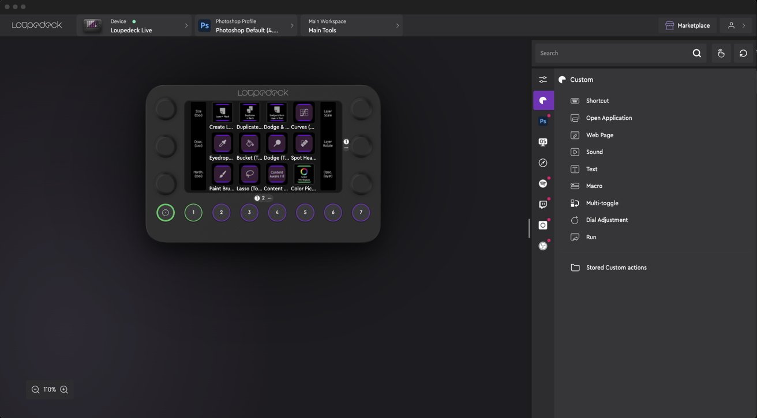The image size is (757, 418).
Task: Click the Color Picker workspace tile
Action: click(304, 174)
